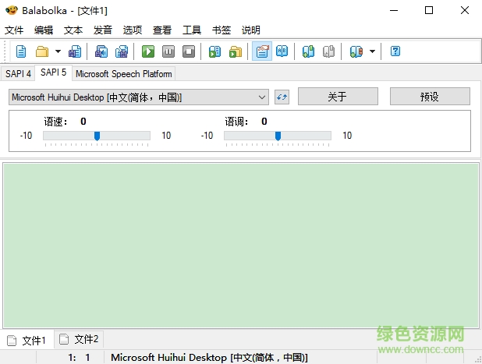
Task: Start reading aloud with the green play button
Action: [x=148, y=51]
